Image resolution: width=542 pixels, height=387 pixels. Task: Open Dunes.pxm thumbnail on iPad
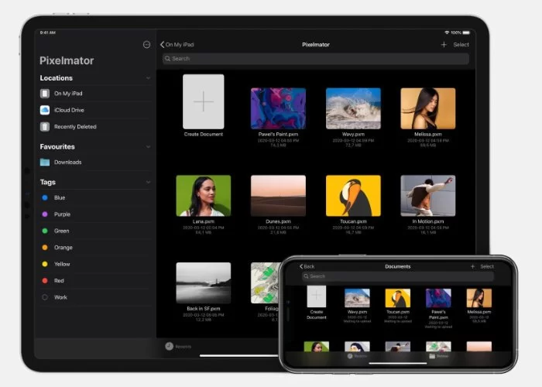(278, 196)
